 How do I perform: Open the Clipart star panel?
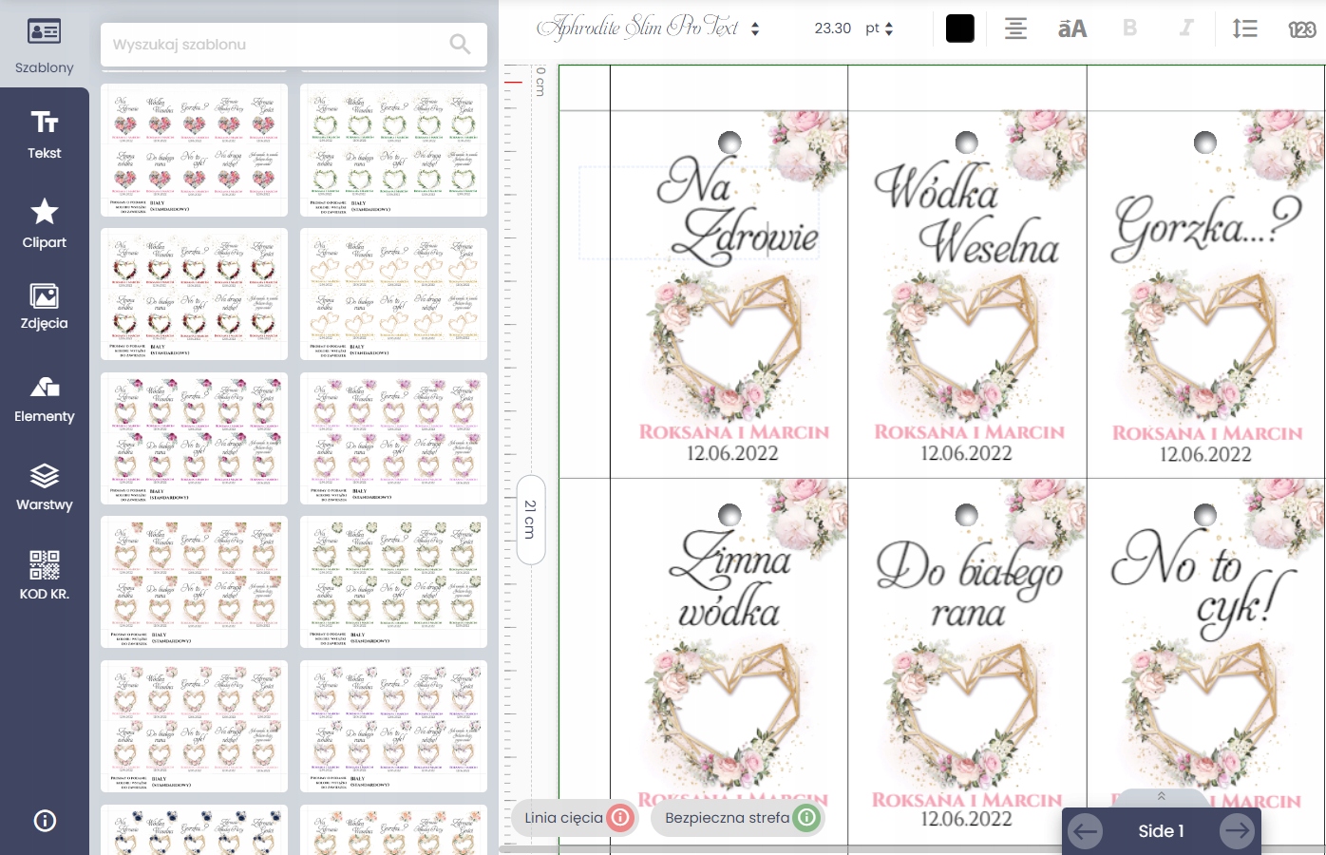point(44,223)
